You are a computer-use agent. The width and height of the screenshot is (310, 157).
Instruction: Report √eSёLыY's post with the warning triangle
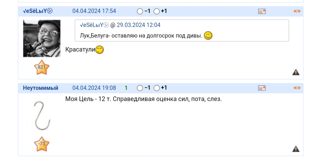coord(296,72)
